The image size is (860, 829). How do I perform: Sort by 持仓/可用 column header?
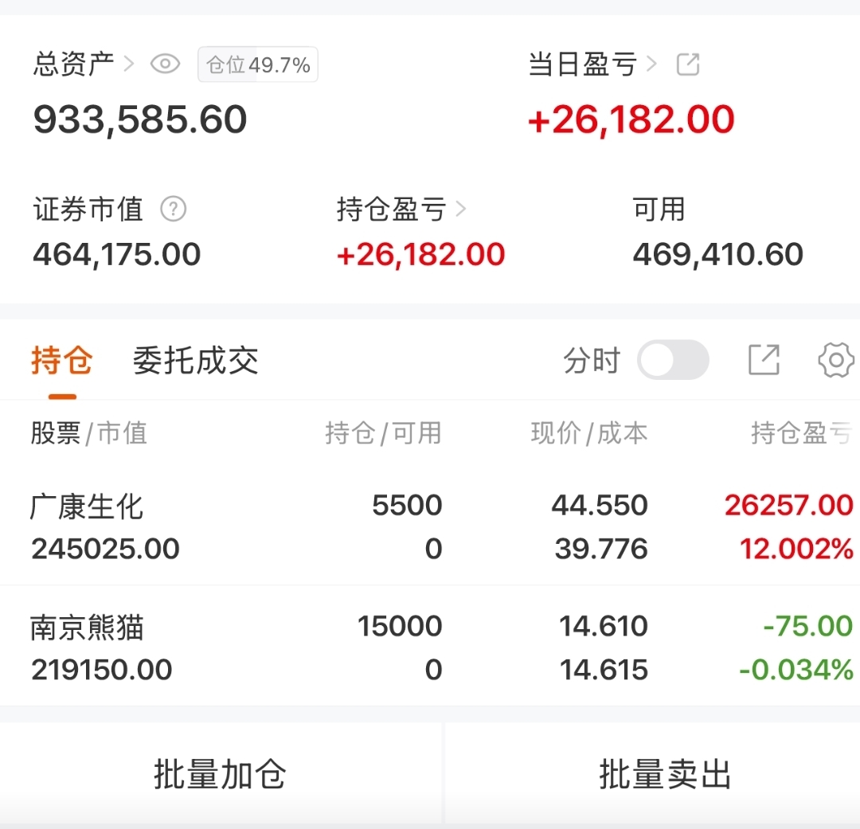[383, 433]
